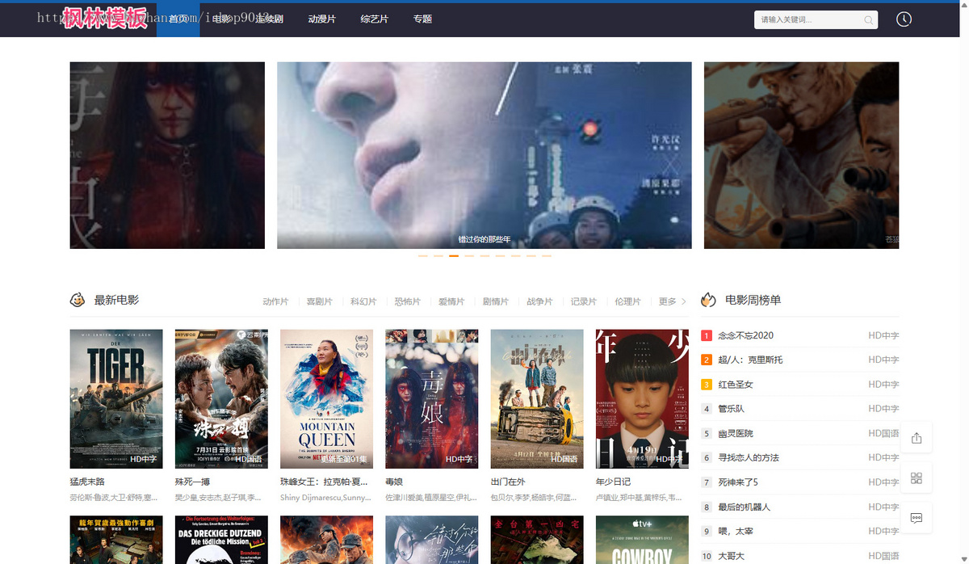Open the 出门在外 movie poster
The image size is (969, 564).
coord(537,398)
